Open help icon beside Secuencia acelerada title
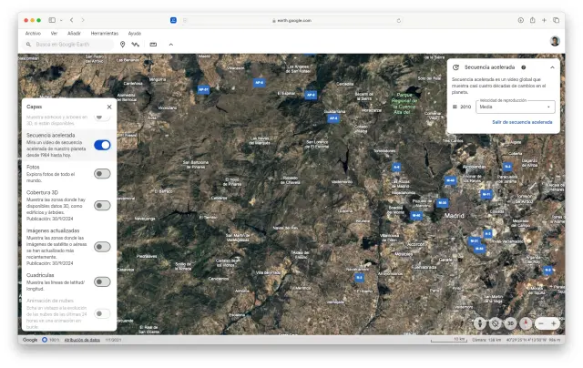Viewport: 583px width, 368px height. tap(523, 67)
